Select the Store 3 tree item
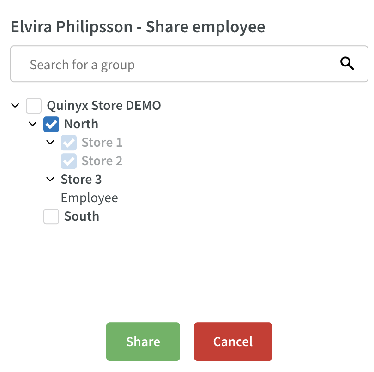The height and width of the screenshot is (372, 374). [x=81, y=180]
